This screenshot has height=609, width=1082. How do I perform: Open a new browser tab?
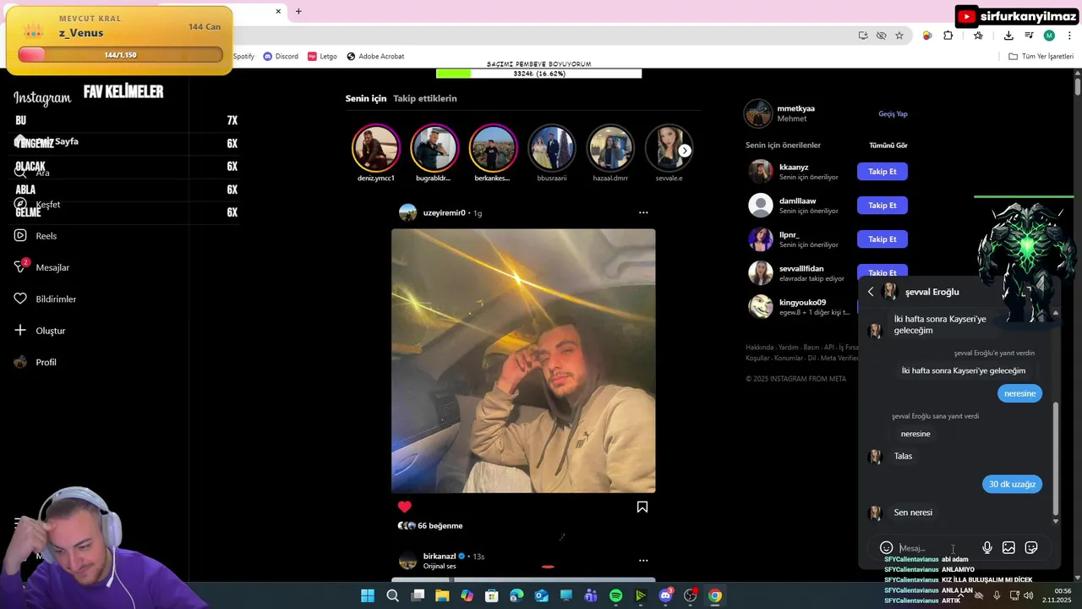point(298,11)
